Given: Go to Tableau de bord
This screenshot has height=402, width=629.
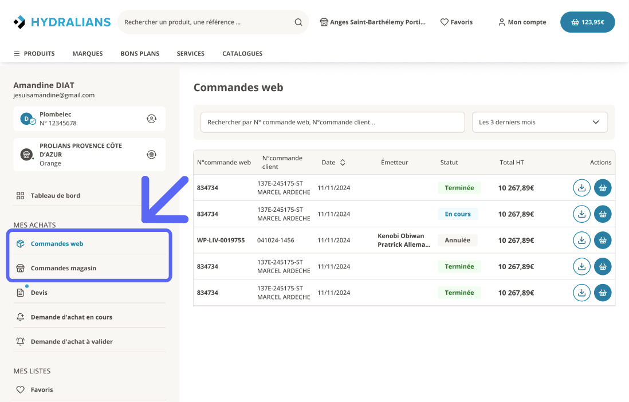Looking at the screenshot, I should point(89,195).
